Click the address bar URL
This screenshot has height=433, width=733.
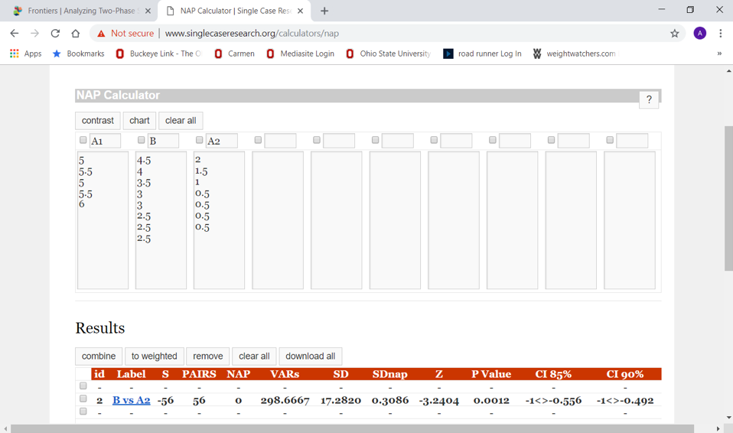pos(252,33)
